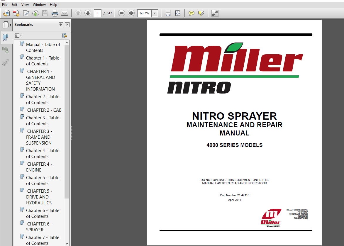This screenshot has width=344, height=246.
Task: Click the Create PDF toolbar icon
Action: point(6,13)
